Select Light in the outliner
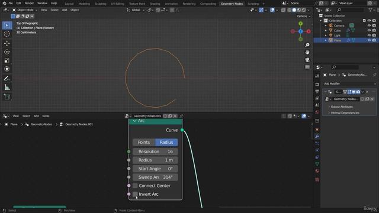Image resolution: width=379 pixels, height=213 pixels. click(x=337, y=35)
